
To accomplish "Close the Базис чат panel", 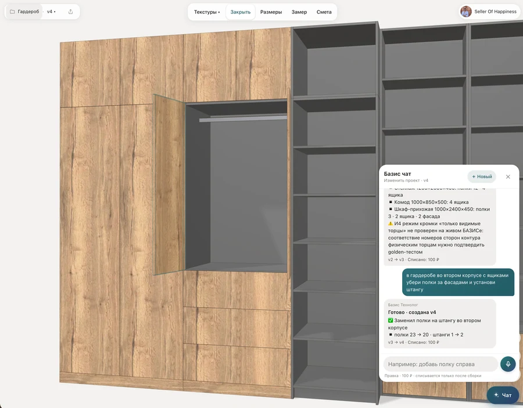I will 508,177.
